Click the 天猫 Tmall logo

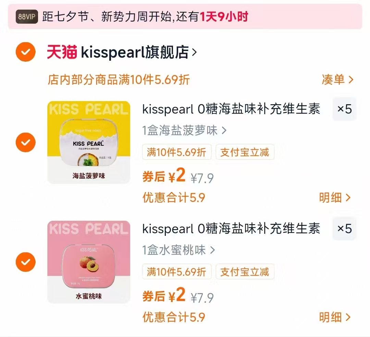[62, 52]
